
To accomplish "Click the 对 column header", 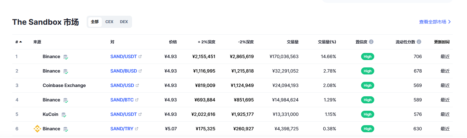I will tap(112, 42).
